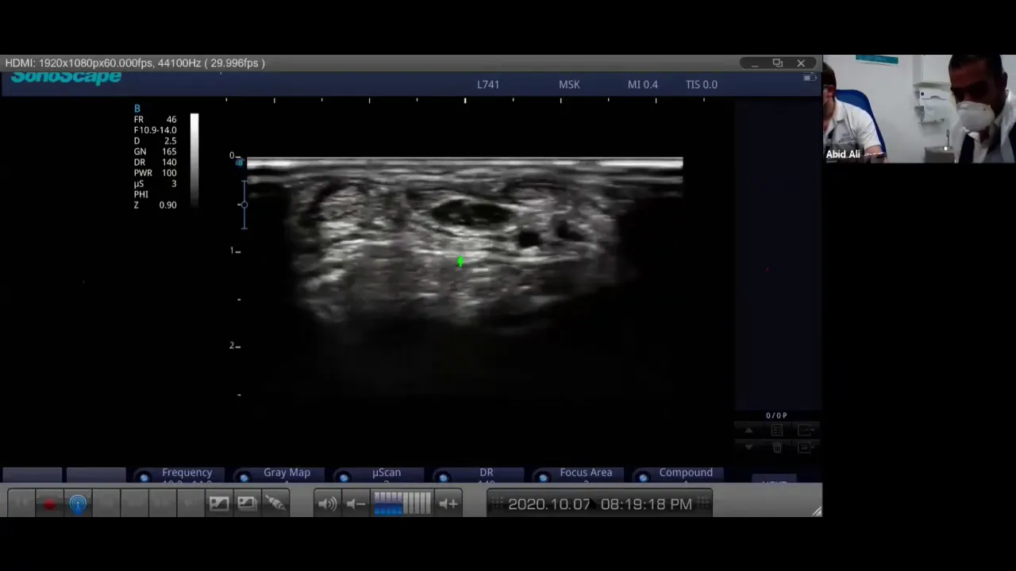
Task: Click the PWR 100 power value
Action: point(156,173)
